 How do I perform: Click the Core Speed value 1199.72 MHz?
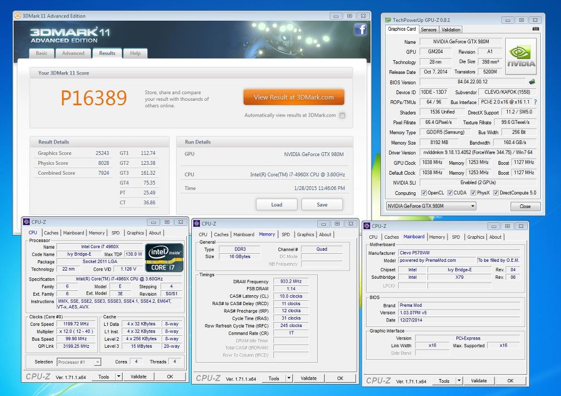76,324
